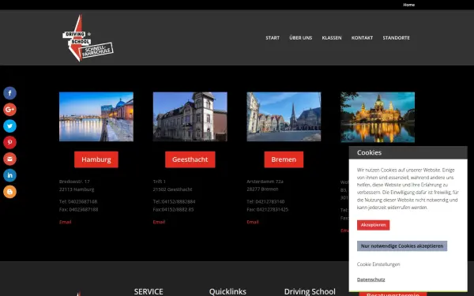Viewport: 474px width, 296px height.
Task: Click the Hamburg Email link
Action: point(65,222)
